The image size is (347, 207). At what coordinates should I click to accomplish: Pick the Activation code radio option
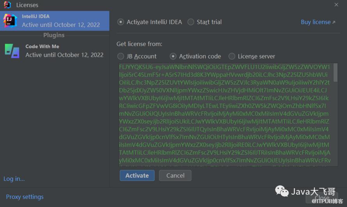pyautogui.click(x=173, y=56)
